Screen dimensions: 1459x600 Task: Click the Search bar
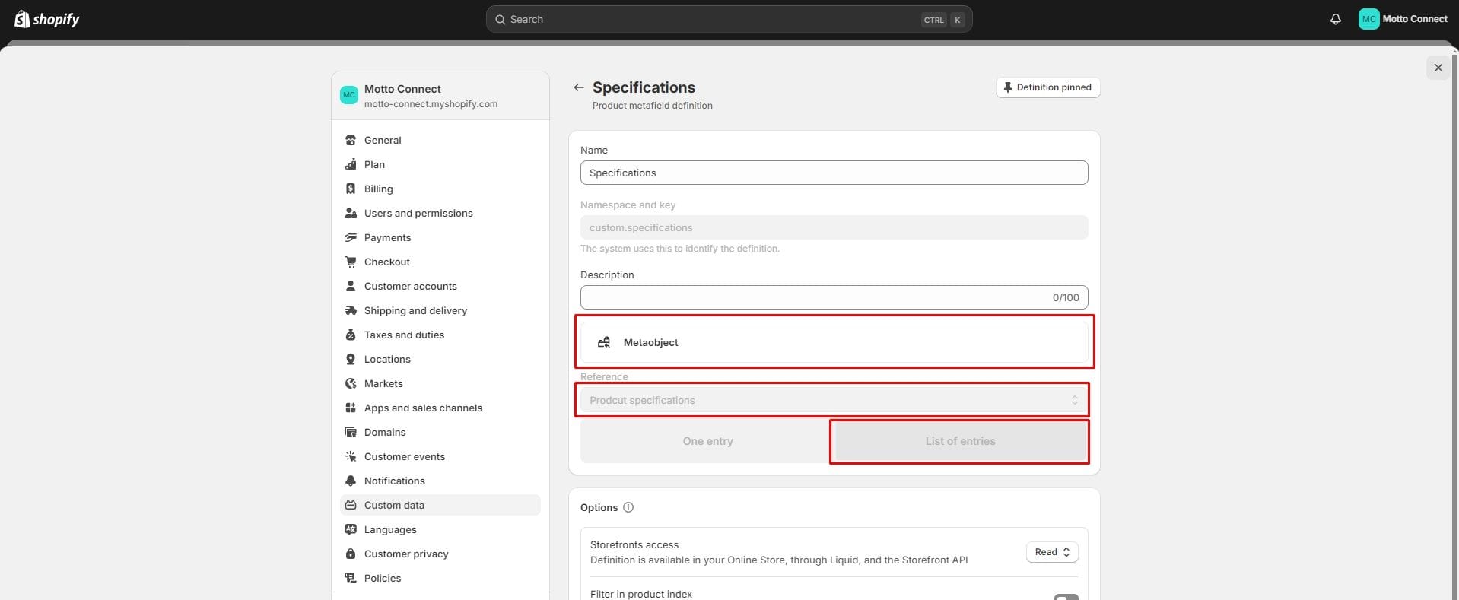point(729,19)
